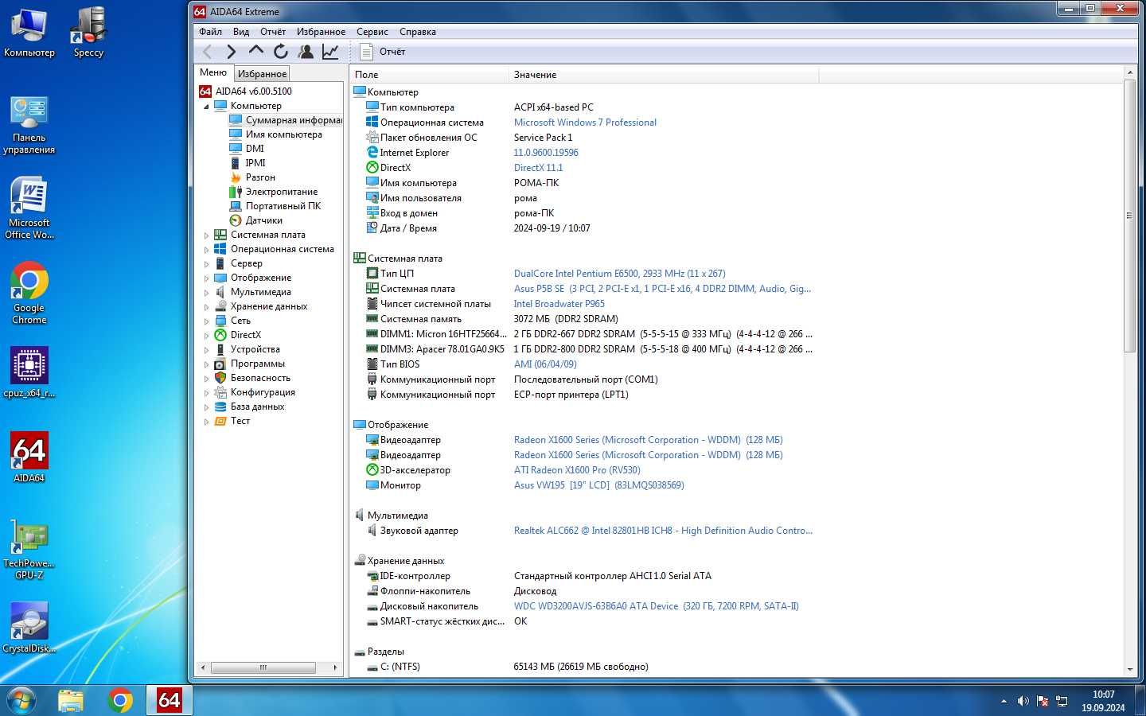
Task: Open the Windows Start button
Action: (21, 700)
